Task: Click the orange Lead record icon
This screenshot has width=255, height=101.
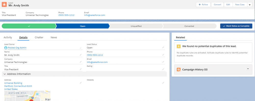Action: tap(4, 4)
